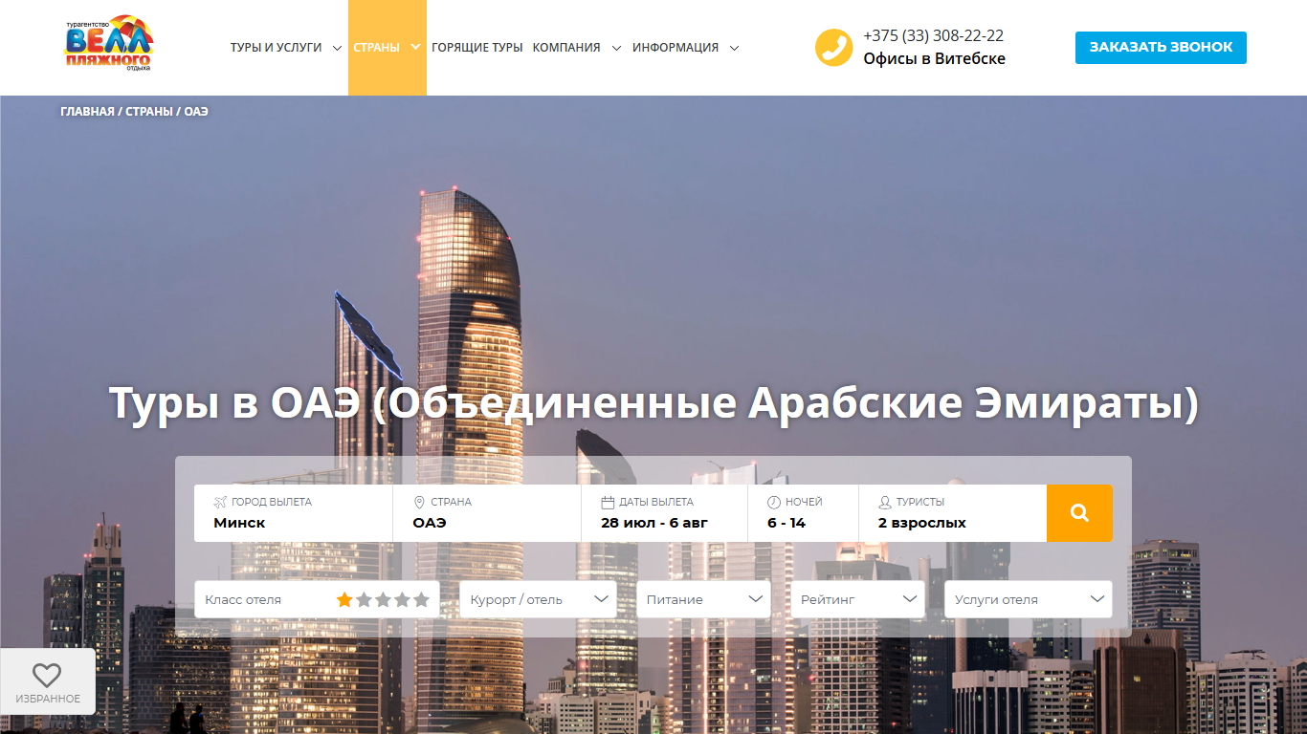Set hotel class to three stars
This screenshot has width=1307, height=734.
coord(383,599)
